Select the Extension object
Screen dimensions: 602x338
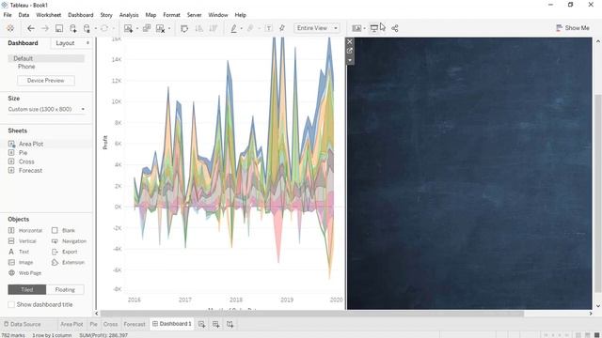coord(68,263)
